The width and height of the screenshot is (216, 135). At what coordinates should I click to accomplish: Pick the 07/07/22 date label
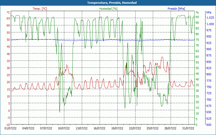pyautogui.click(x=46, y=129)
